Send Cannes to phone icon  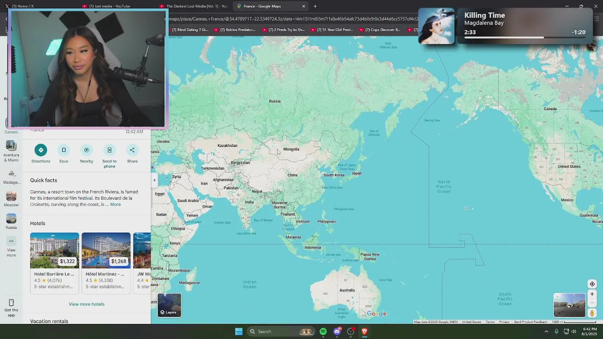coord(109,150)
